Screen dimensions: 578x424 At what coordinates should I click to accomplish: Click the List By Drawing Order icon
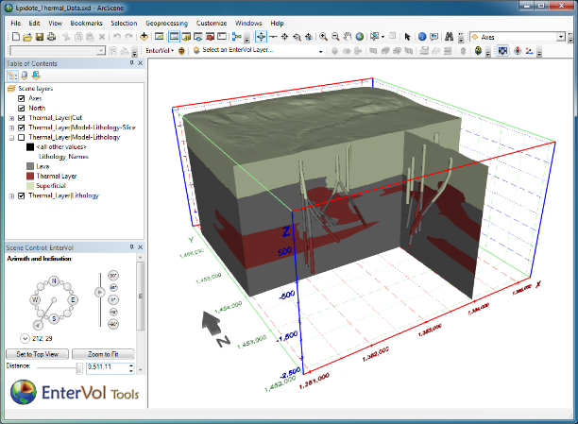[12, 76]
